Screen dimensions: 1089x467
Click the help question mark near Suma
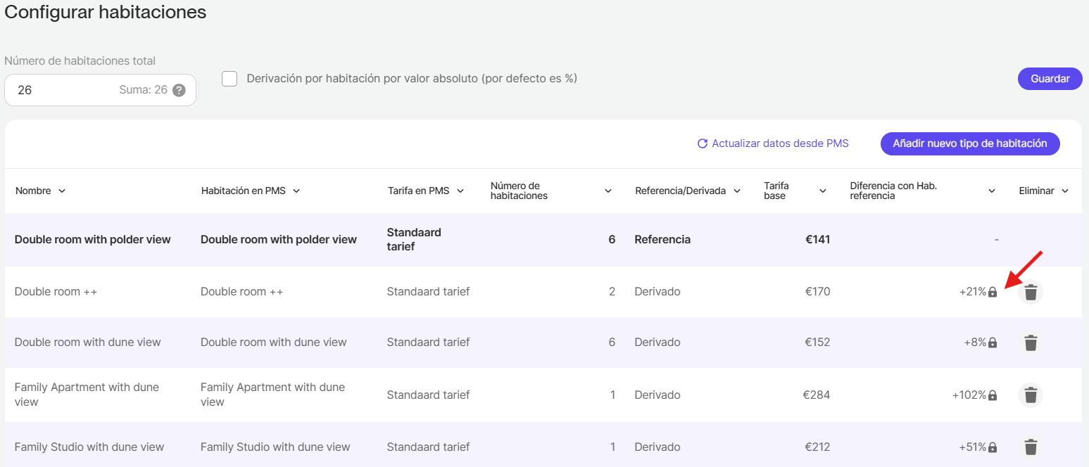tap(180, 90)
